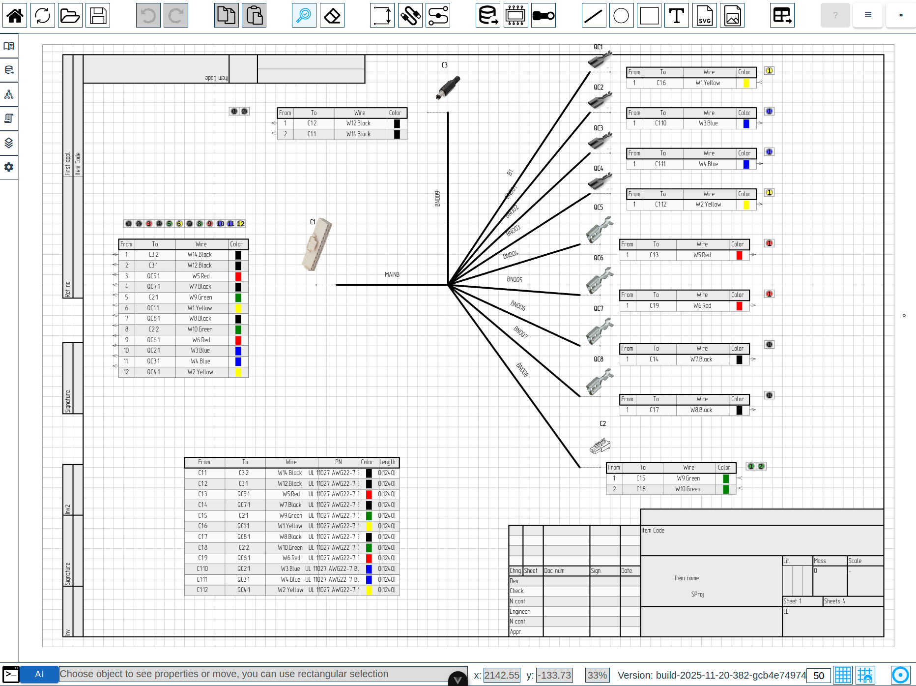Viewport: 916px width, 686px height.
Task: Expand the status message dropdown arrow
Action: coord(457,679)
